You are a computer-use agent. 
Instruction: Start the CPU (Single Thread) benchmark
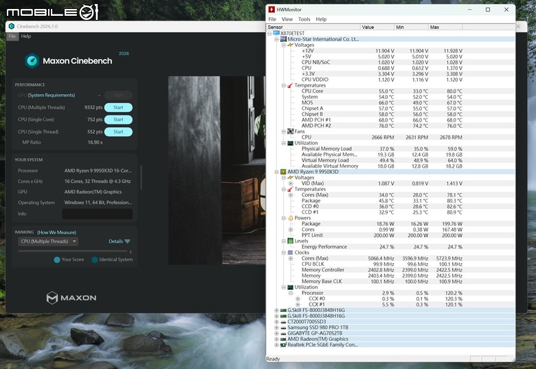(x=118, y=132)
